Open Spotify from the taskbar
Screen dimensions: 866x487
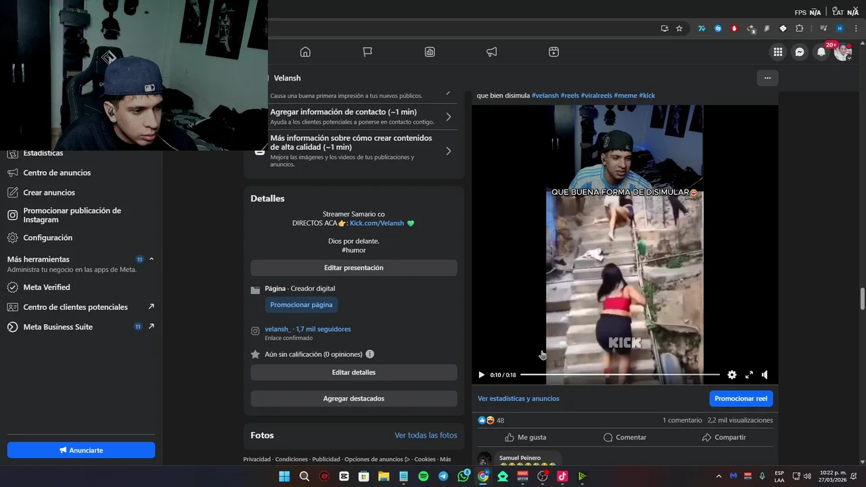coord(424,476)
